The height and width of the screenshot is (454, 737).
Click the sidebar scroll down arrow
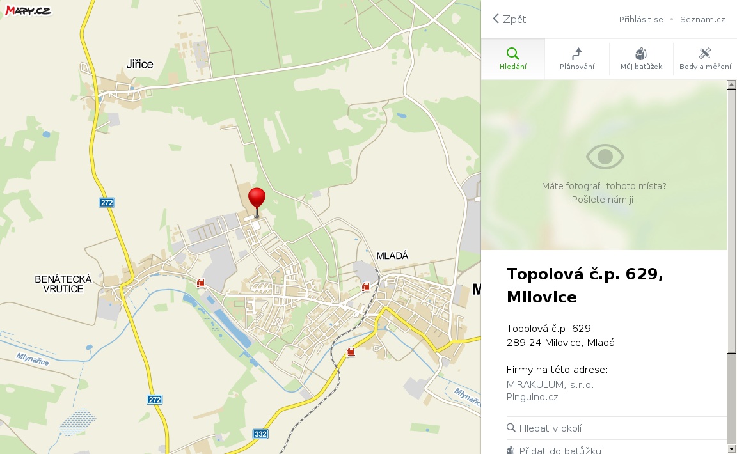click(x=731, y=449)
